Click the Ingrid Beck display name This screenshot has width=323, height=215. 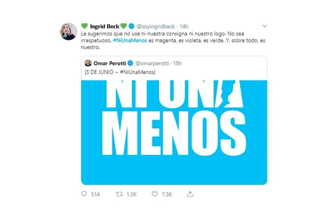click(x=105, y=26)
